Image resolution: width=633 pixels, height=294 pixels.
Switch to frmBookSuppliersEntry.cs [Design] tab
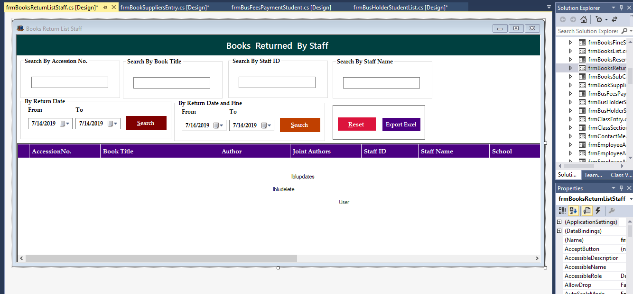165,7
